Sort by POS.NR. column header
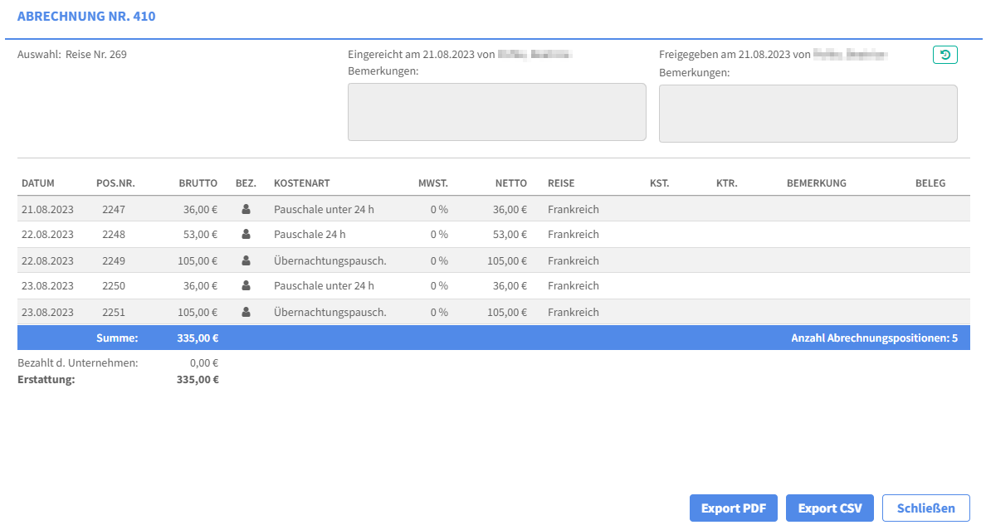Image resolution: width=986 pixels, height=525 pixels. 115,183
